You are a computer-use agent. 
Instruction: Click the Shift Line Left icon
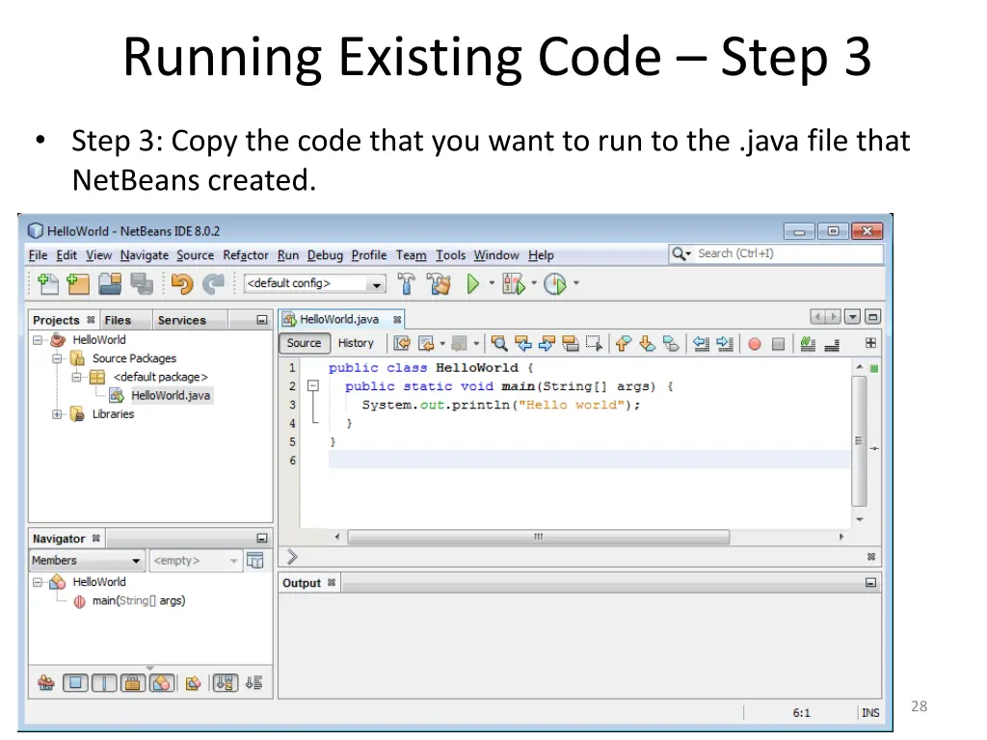702,344
